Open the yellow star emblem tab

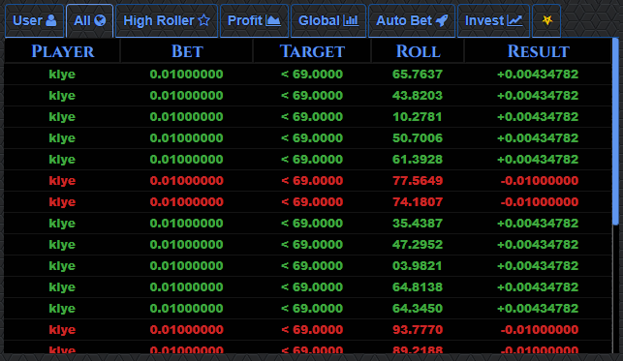pyautogui.click(x=546, y=20)
